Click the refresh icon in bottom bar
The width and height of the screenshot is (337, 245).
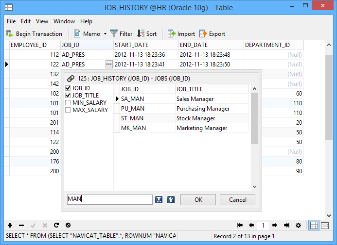click(56, 225)
